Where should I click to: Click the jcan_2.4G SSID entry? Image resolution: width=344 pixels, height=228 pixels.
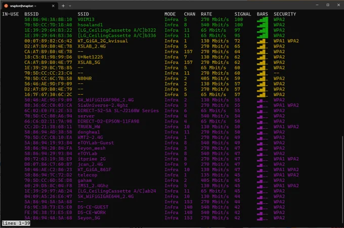(90, 164)
